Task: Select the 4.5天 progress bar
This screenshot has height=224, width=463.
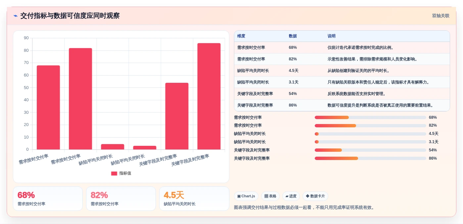Action: coord(370,134)
